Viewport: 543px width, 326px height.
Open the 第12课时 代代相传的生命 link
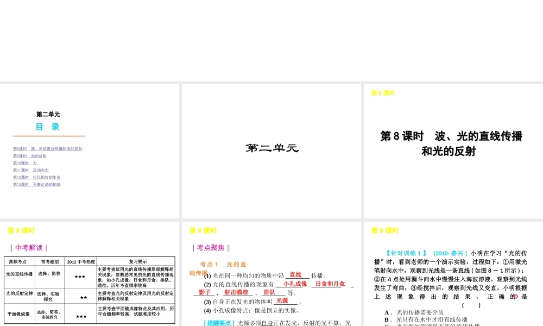(37, 177)
